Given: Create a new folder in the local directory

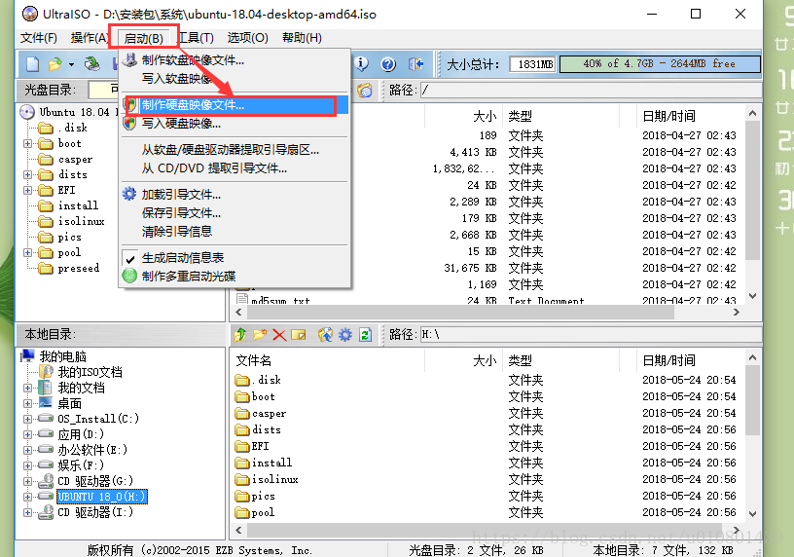Looking at the screenshot, I should pyautogui.click(x=260, y=335).
